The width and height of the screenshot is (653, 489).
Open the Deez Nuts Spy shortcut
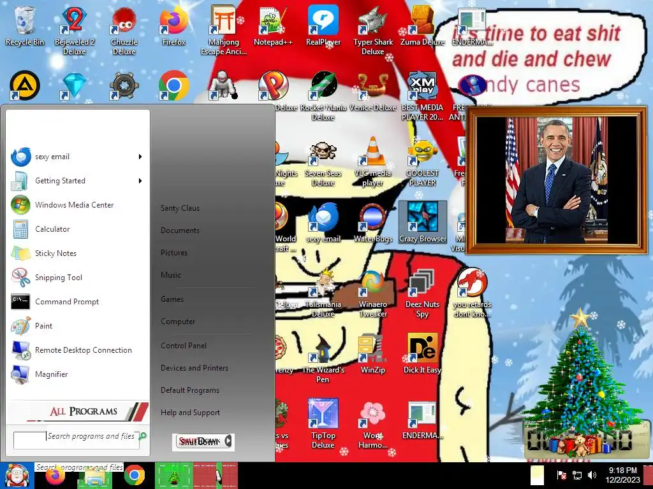(422, 293)
